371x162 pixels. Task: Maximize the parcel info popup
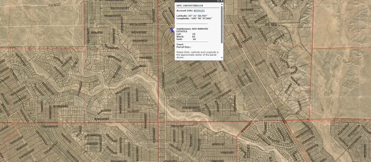[x=218, y=1]
